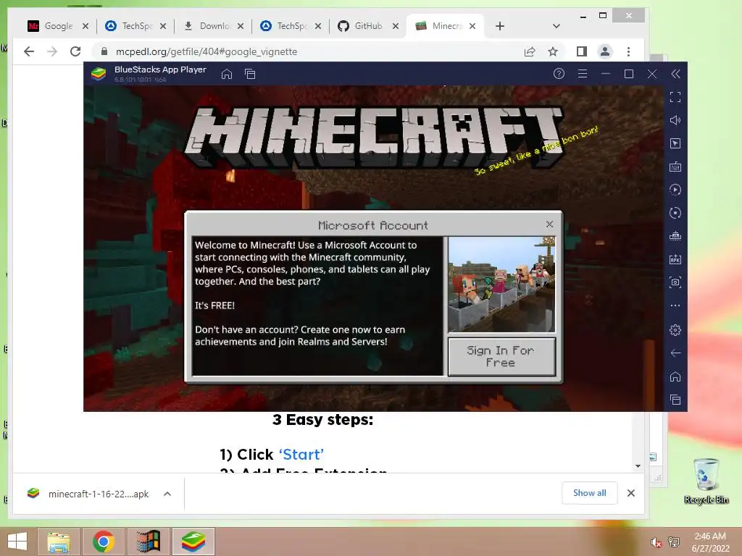
Task: Click the 'Start' link on page
Action: tap(301, 455)
